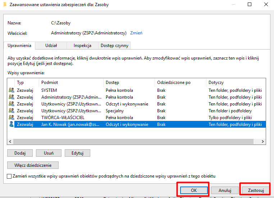274x198 pixels.
Task: Select the Uprawnienia tab
Action: pos(19,46)
